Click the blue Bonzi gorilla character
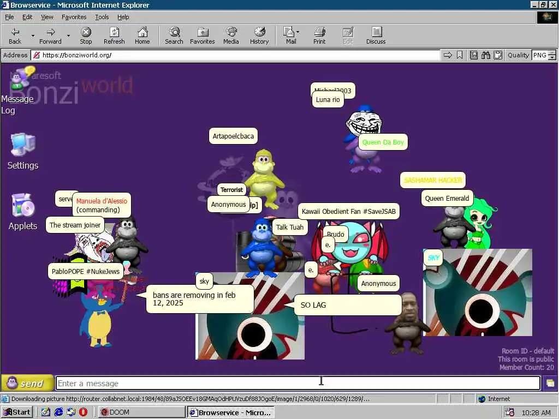The height and width of the screenshot is (419, 559). [x=261, y=248]
